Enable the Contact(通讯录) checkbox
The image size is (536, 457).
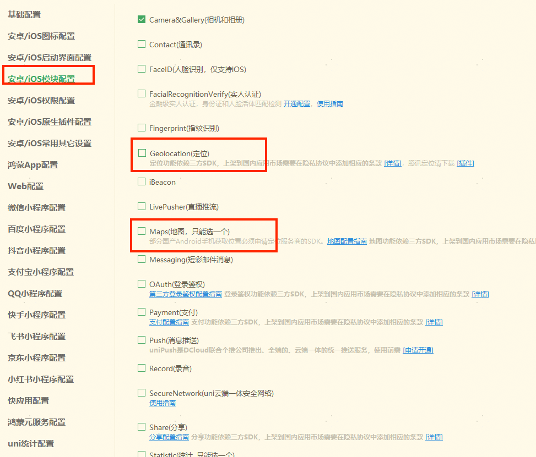[142, 44]
